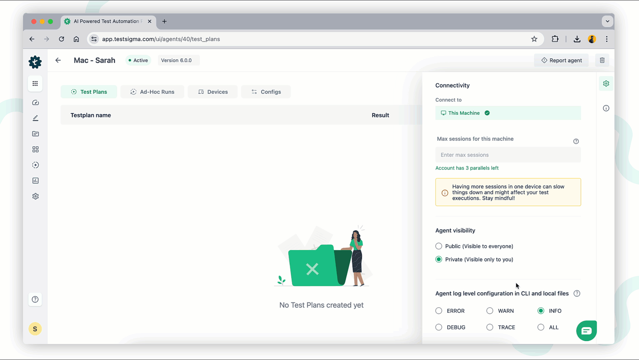Open a new browser tab
The height and width of the screenshot is (360, 639).
[x=164, y=21]
